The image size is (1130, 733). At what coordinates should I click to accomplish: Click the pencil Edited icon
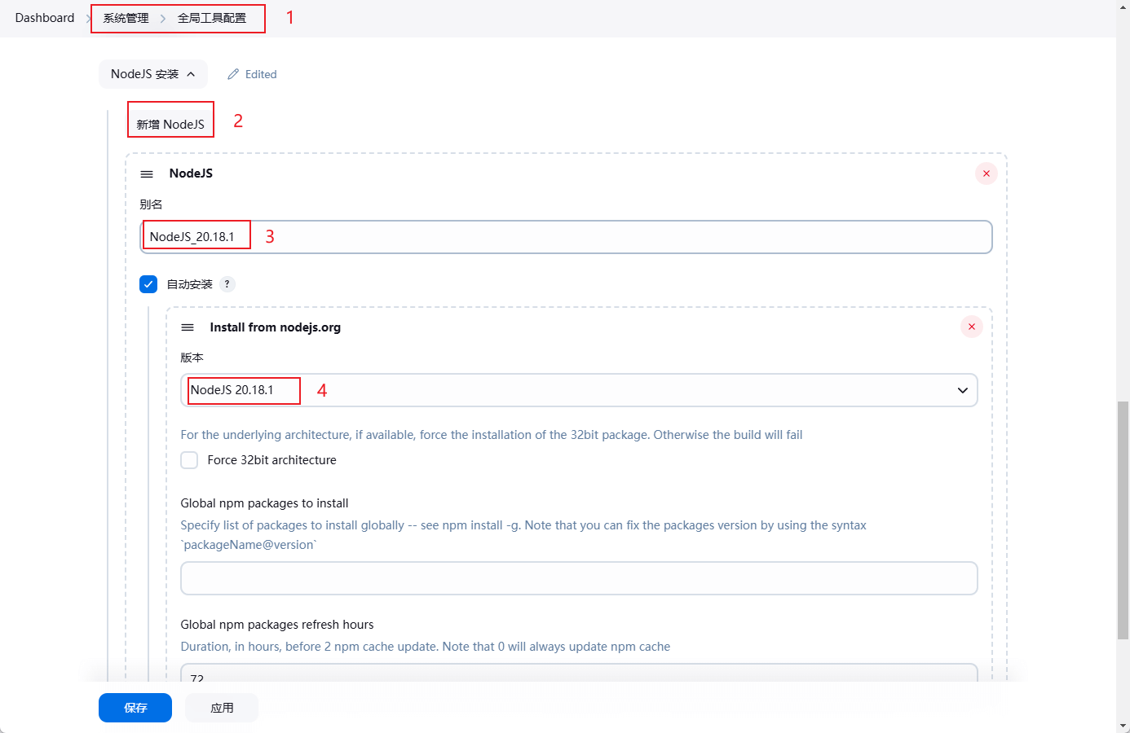(x=233, y=74)
